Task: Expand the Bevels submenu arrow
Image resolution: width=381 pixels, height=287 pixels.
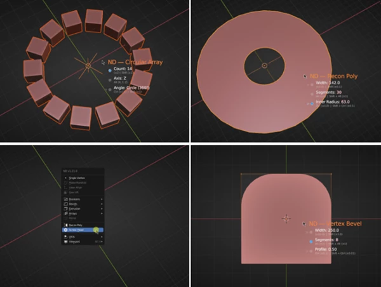Action: [102, 204]
